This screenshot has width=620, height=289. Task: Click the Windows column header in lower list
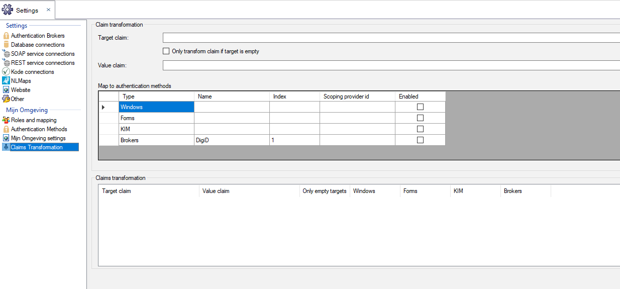tap(375, 191)
